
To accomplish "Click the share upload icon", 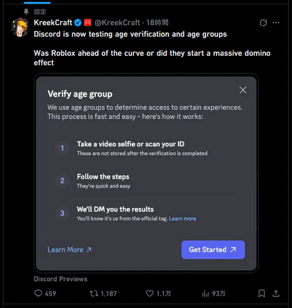I will [276, 293].
